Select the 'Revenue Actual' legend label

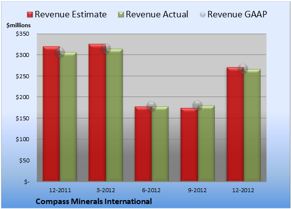157,14
